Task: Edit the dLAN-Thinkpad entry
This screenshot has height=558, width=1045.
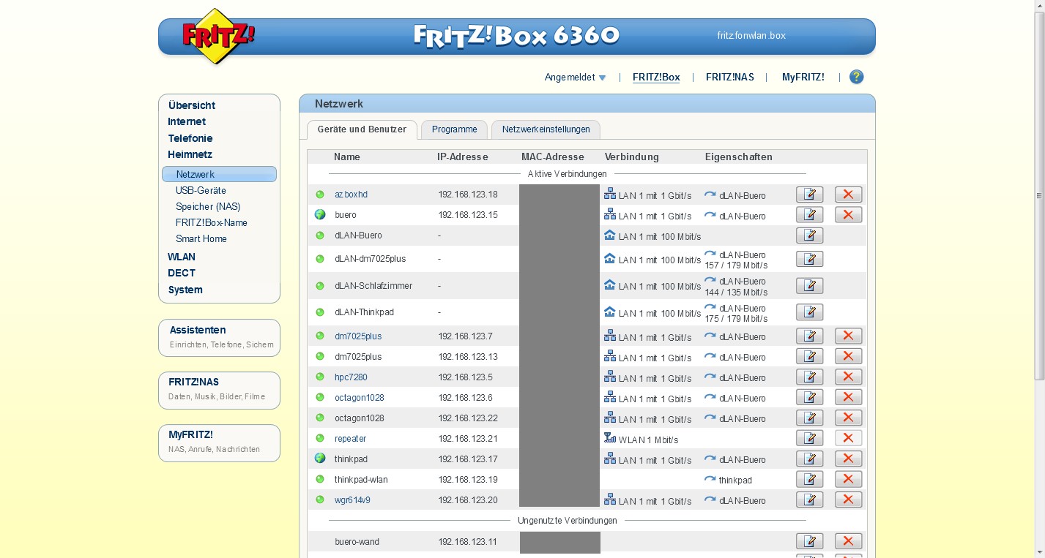Action: pyautogui.click(x=809, y=312)
